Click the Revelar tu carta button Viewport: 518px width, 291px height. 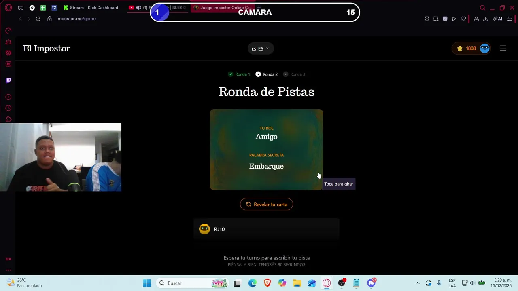coord(266,205)
